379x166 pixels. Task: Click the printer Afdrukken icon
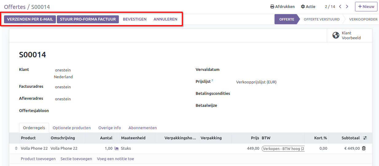tap(272, 7)
